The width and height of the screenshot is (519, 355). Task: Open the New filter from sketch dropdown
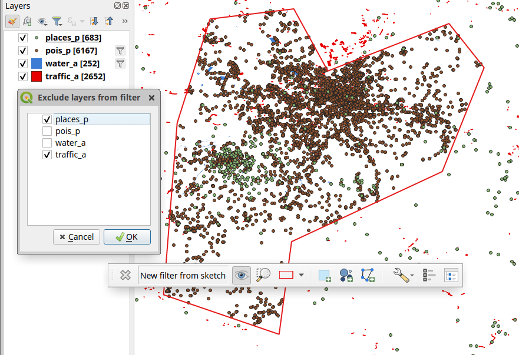(183, 274)
